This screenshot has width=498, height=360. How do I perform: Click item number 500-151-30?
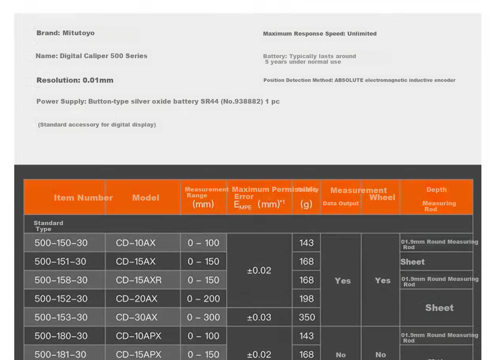coord(61,261)
